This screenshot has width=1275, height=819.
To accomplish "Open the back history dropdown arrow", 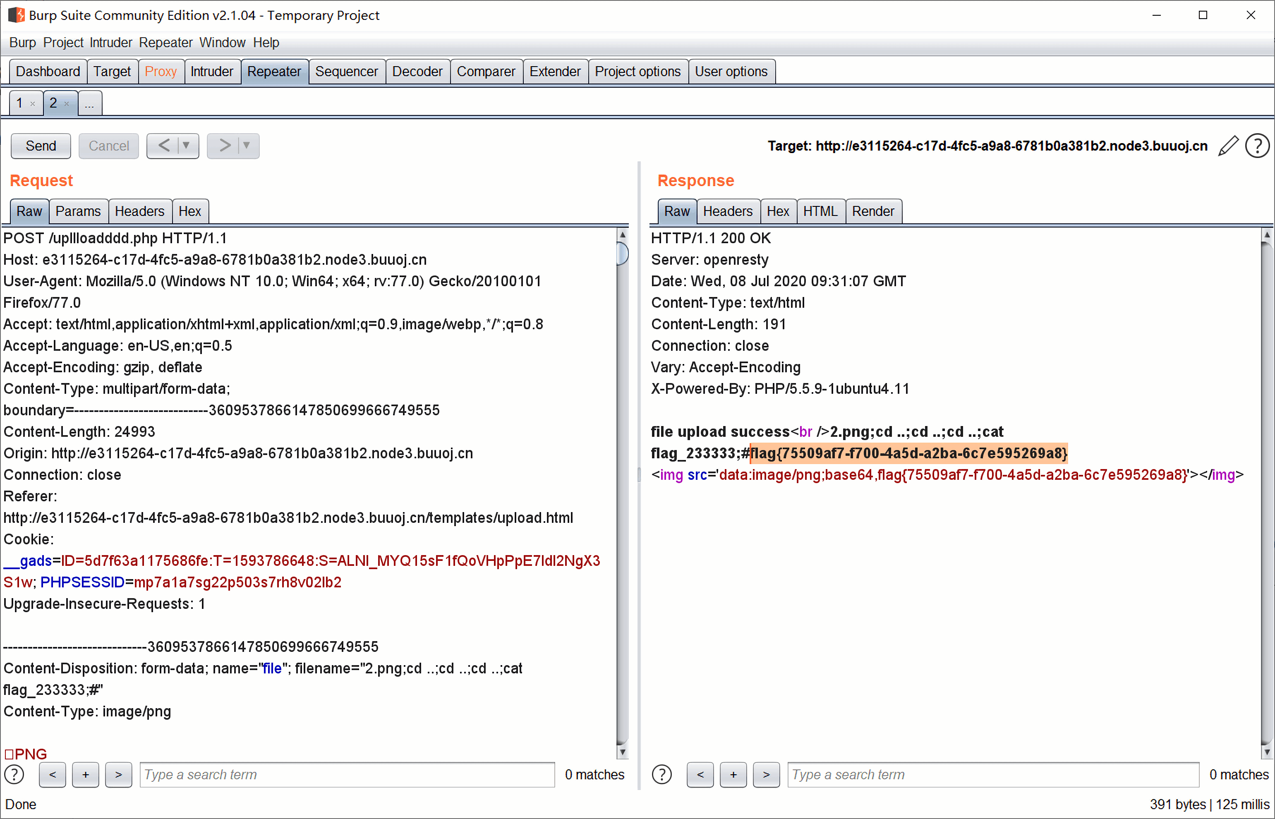I will tap(187, 146).
